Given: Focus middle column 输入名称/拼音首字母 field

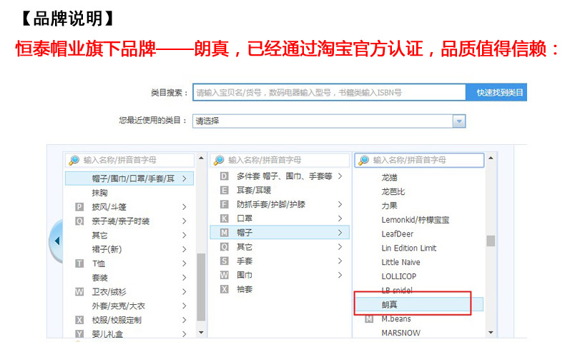Looking at the screenshot, I should point(280,160).
